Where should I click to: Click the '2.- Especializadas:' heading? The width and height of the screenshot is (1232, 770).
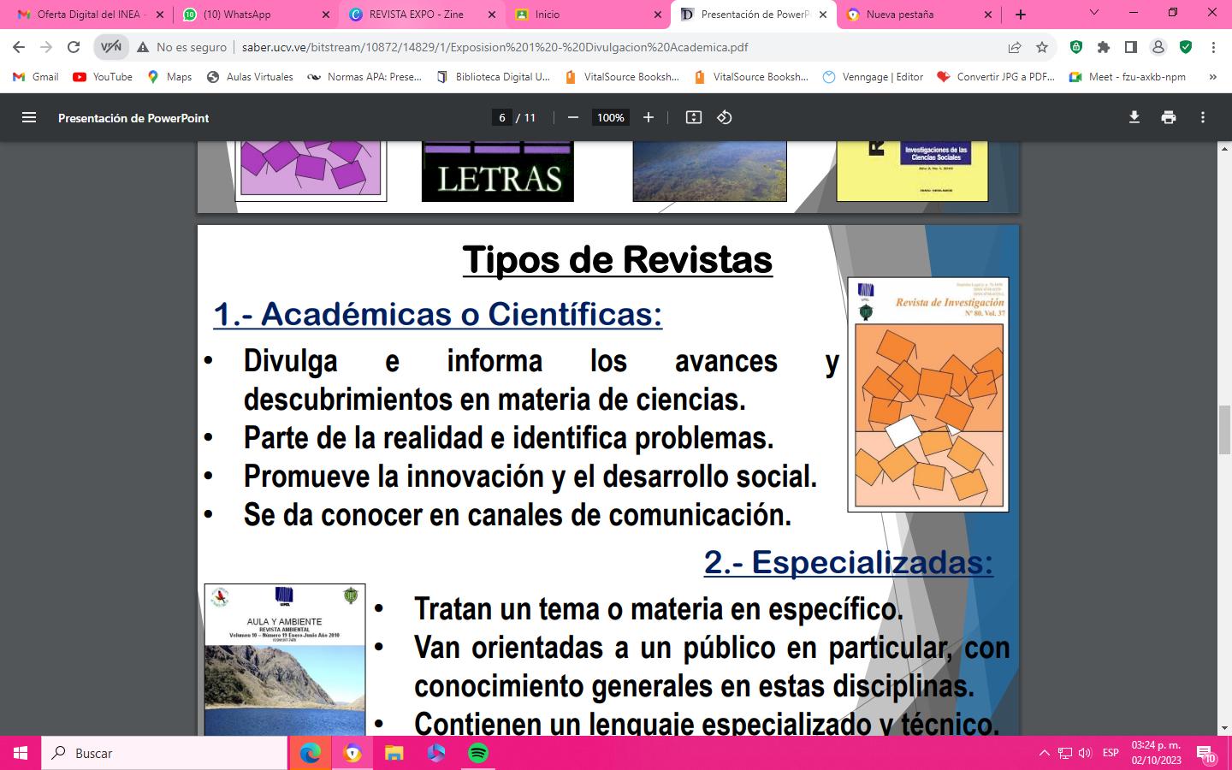click(x=849, y=562)
